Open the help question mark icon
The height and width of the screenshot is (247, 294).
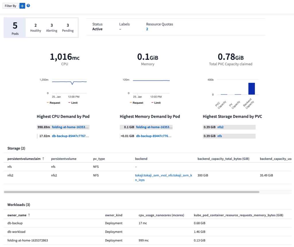point(28,6)
